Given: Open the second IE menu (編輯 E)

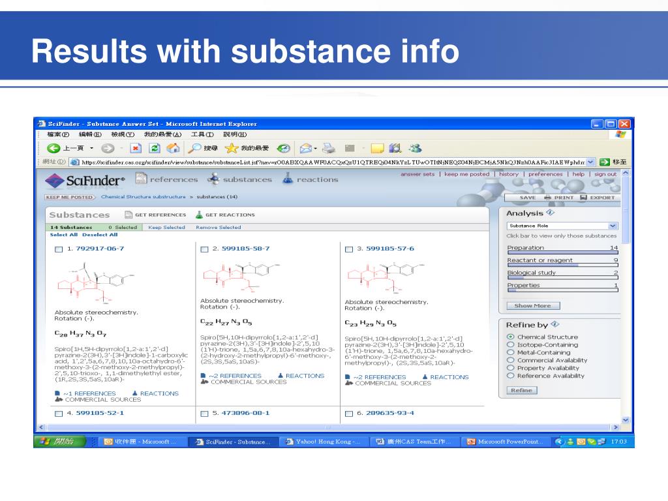Looking at the screenshot, I should tap(90, 134).
